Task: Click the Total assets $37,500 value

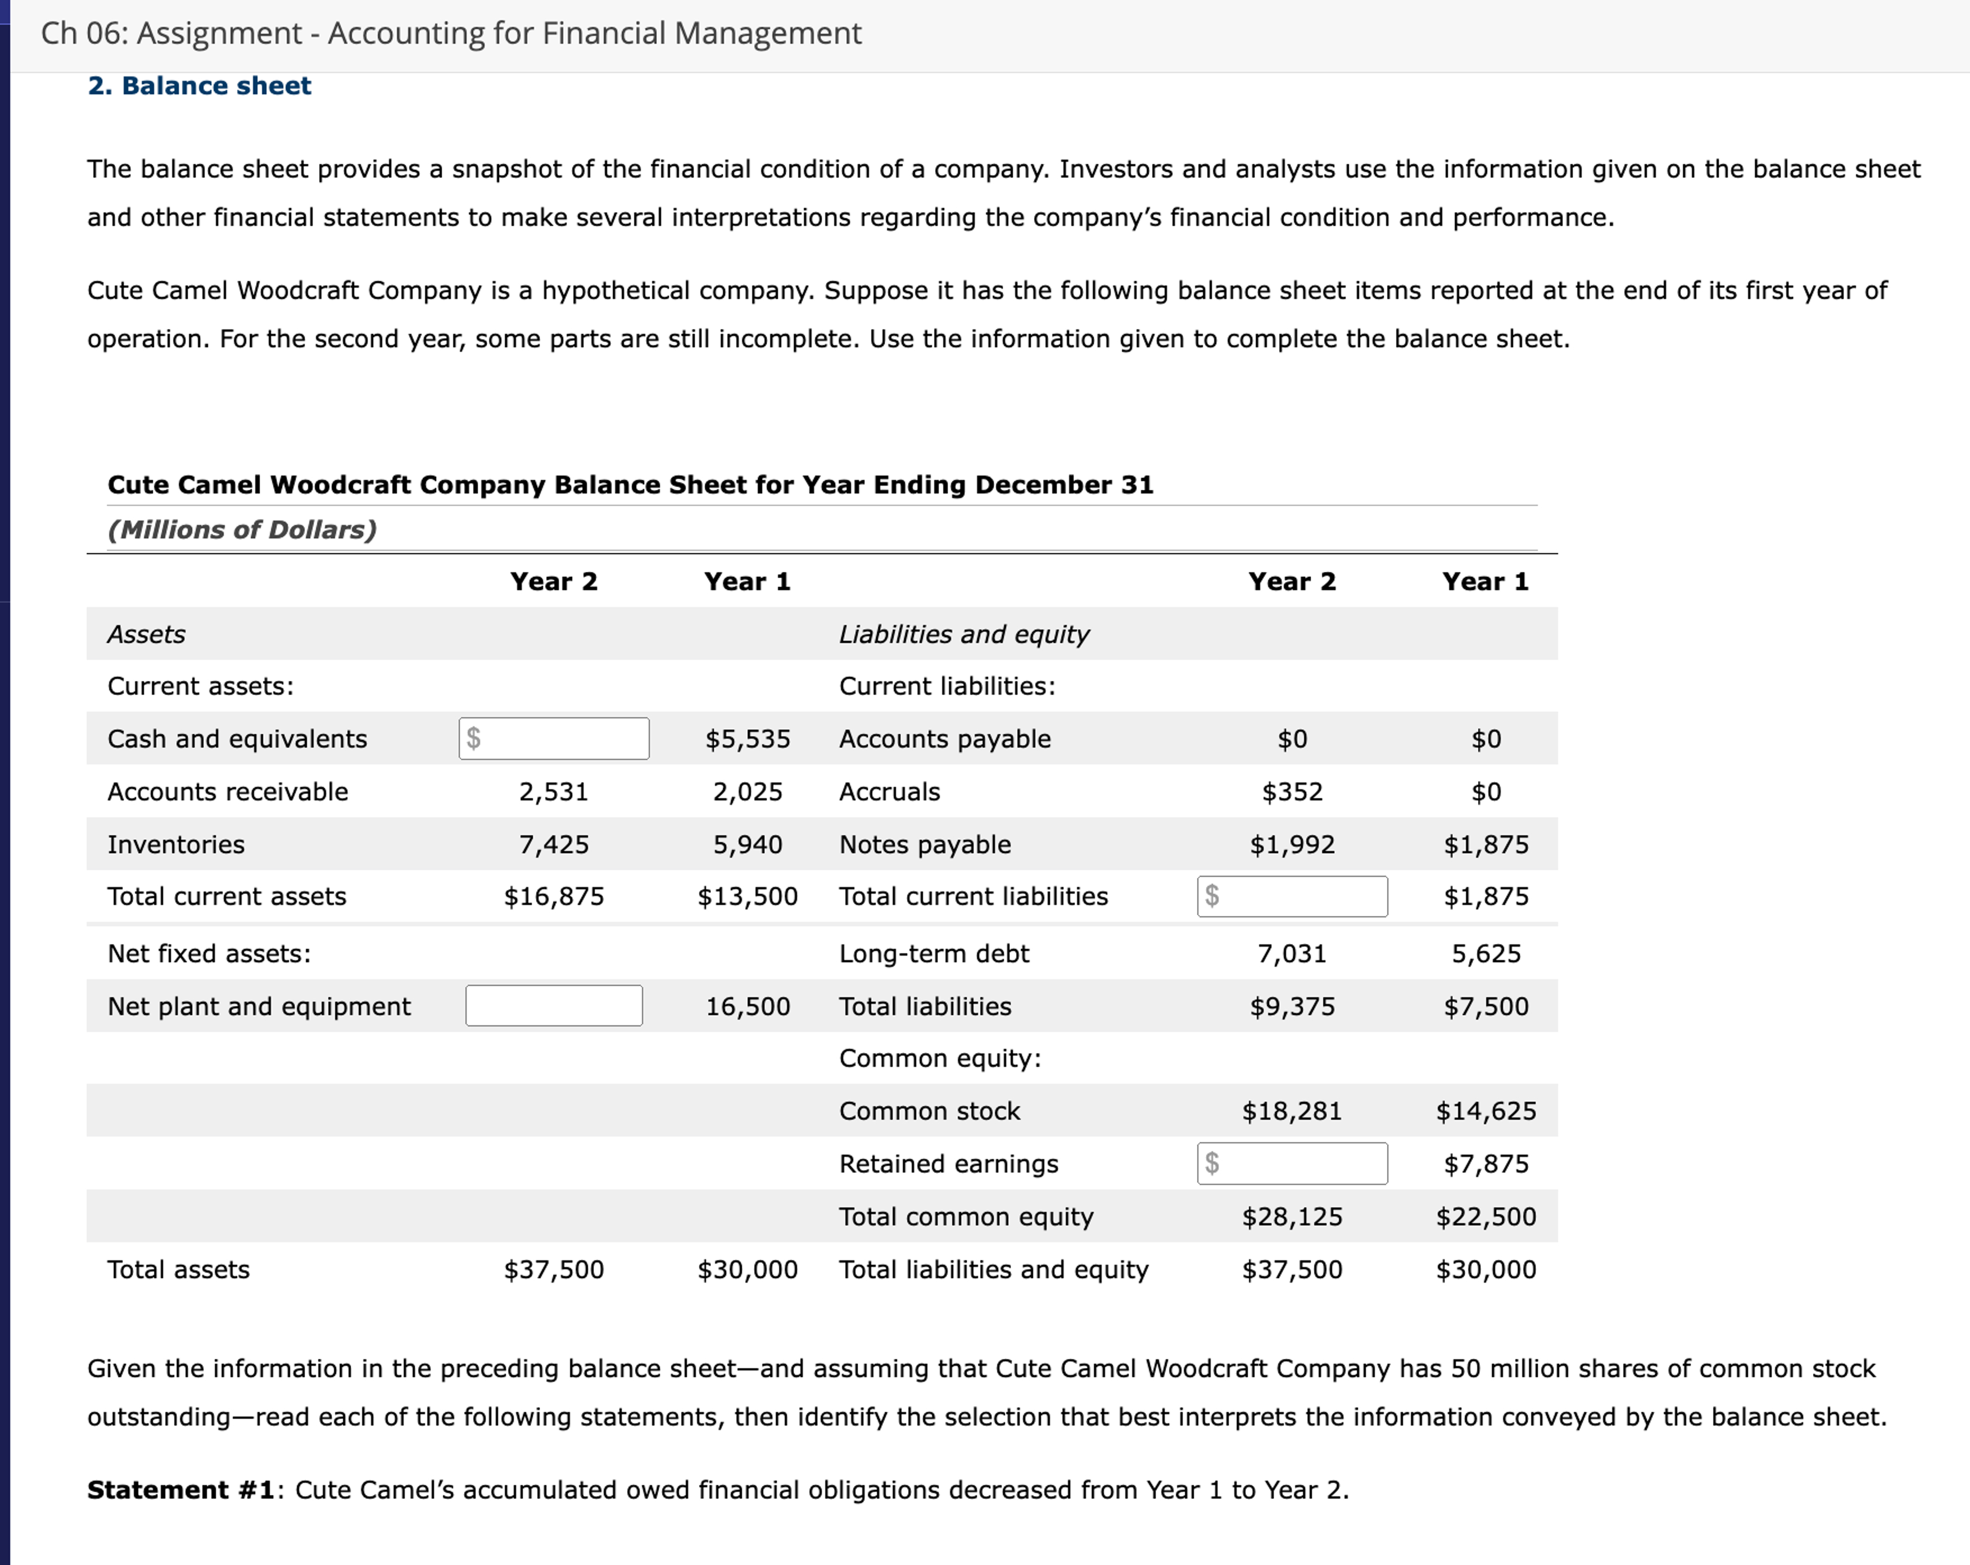Action: (553, 1269)
